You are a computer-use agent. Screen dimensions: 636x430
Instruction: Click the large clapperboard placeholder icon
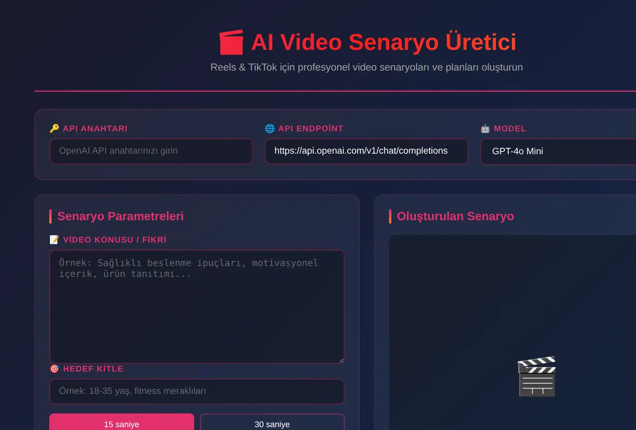pos(536,376)
